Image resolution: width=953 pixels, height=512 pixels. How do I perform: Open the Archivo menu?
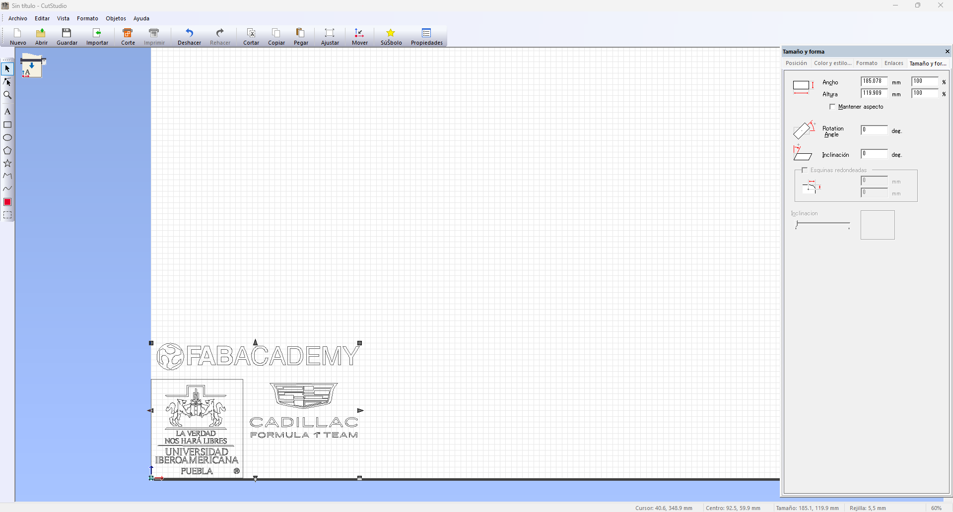coord(18,18)
